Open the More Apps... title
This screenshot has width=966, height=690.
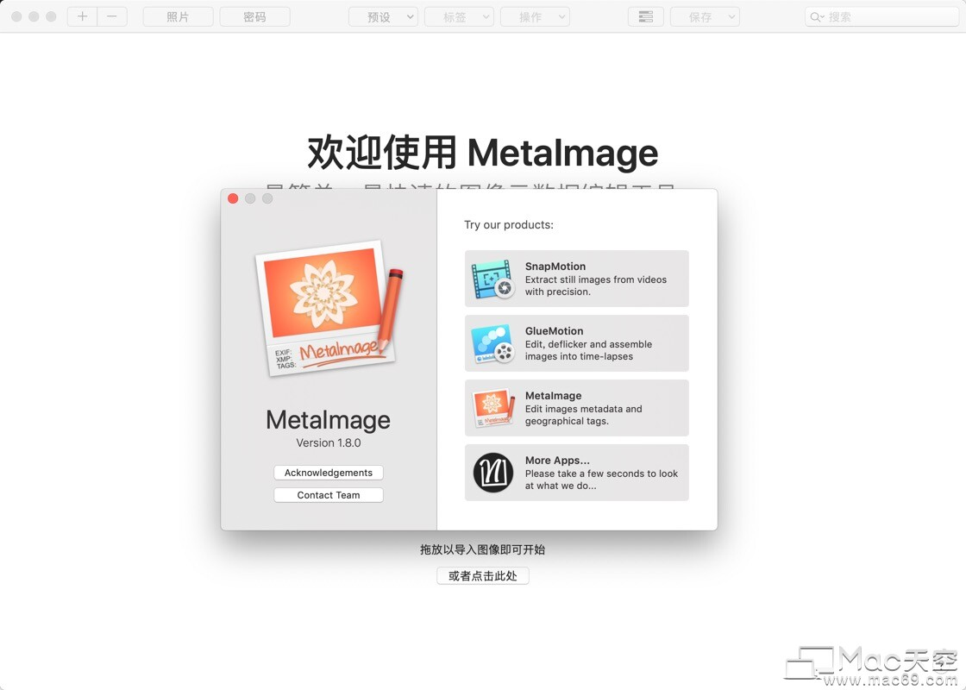(x=557, y=461)
